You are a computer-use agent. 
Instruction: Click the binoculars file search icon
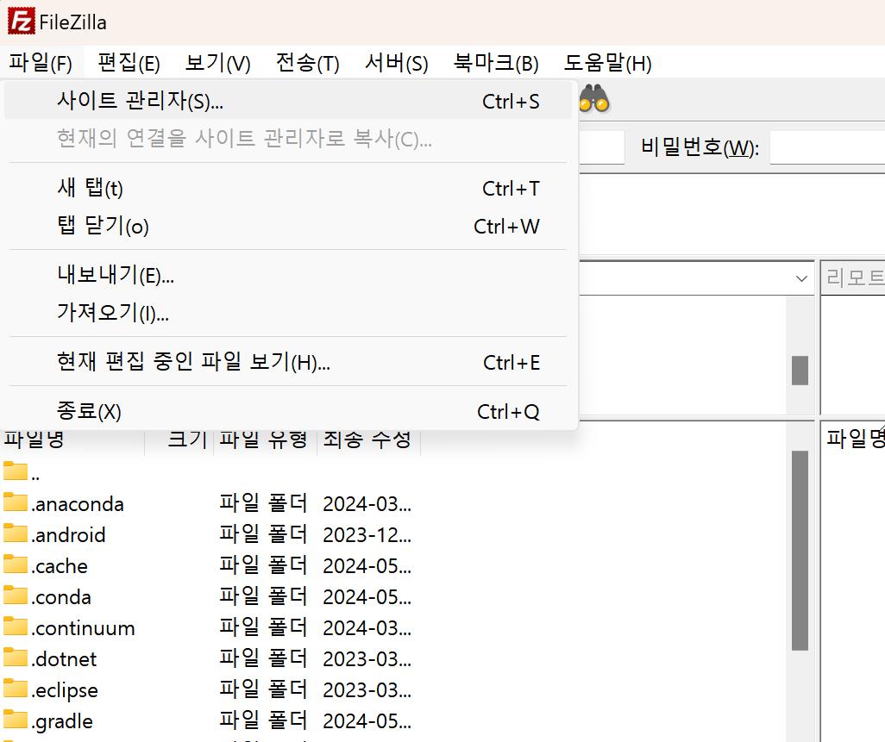(x=593, y=100)
